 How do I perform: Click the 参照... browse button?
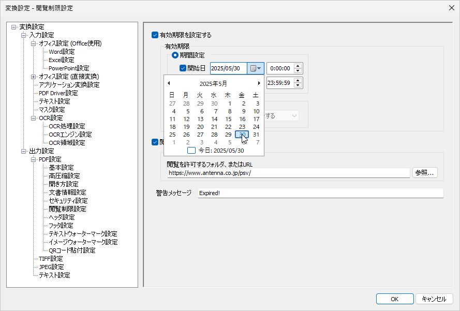point(425,173)
